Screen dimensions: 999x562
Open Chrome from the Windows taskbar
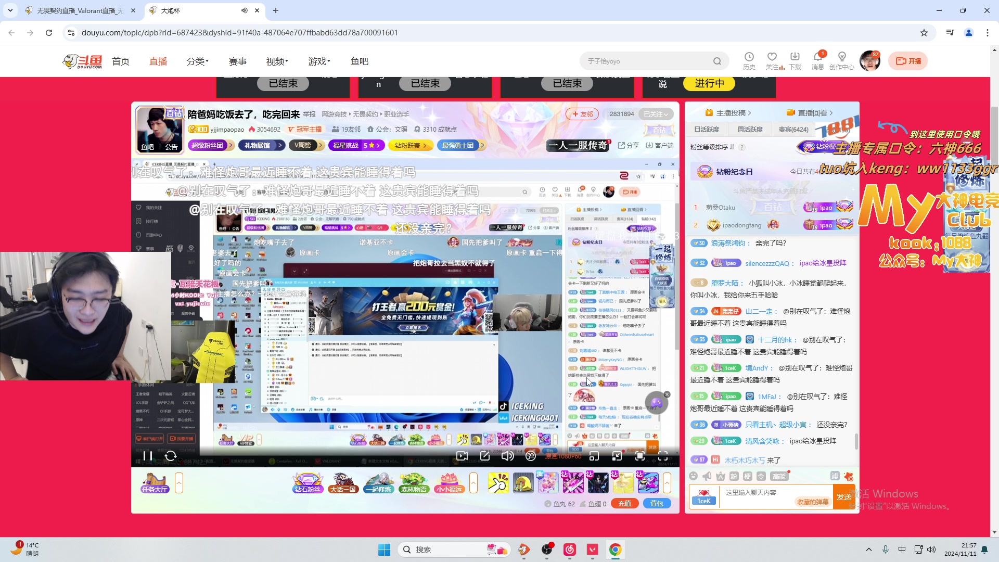pos(615,550)
